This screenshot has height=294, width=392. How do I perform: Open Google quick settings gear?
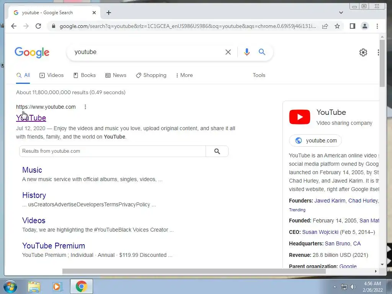(x=363, y=52)
